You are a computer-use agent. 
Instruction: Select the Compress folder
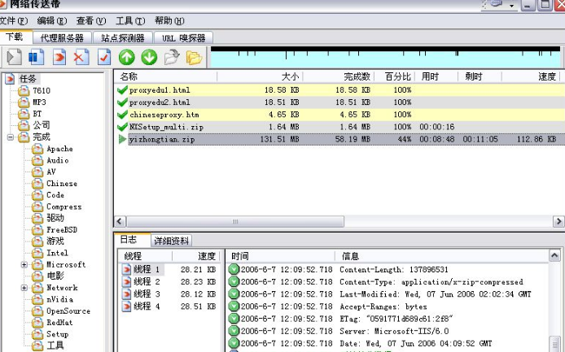64,206
